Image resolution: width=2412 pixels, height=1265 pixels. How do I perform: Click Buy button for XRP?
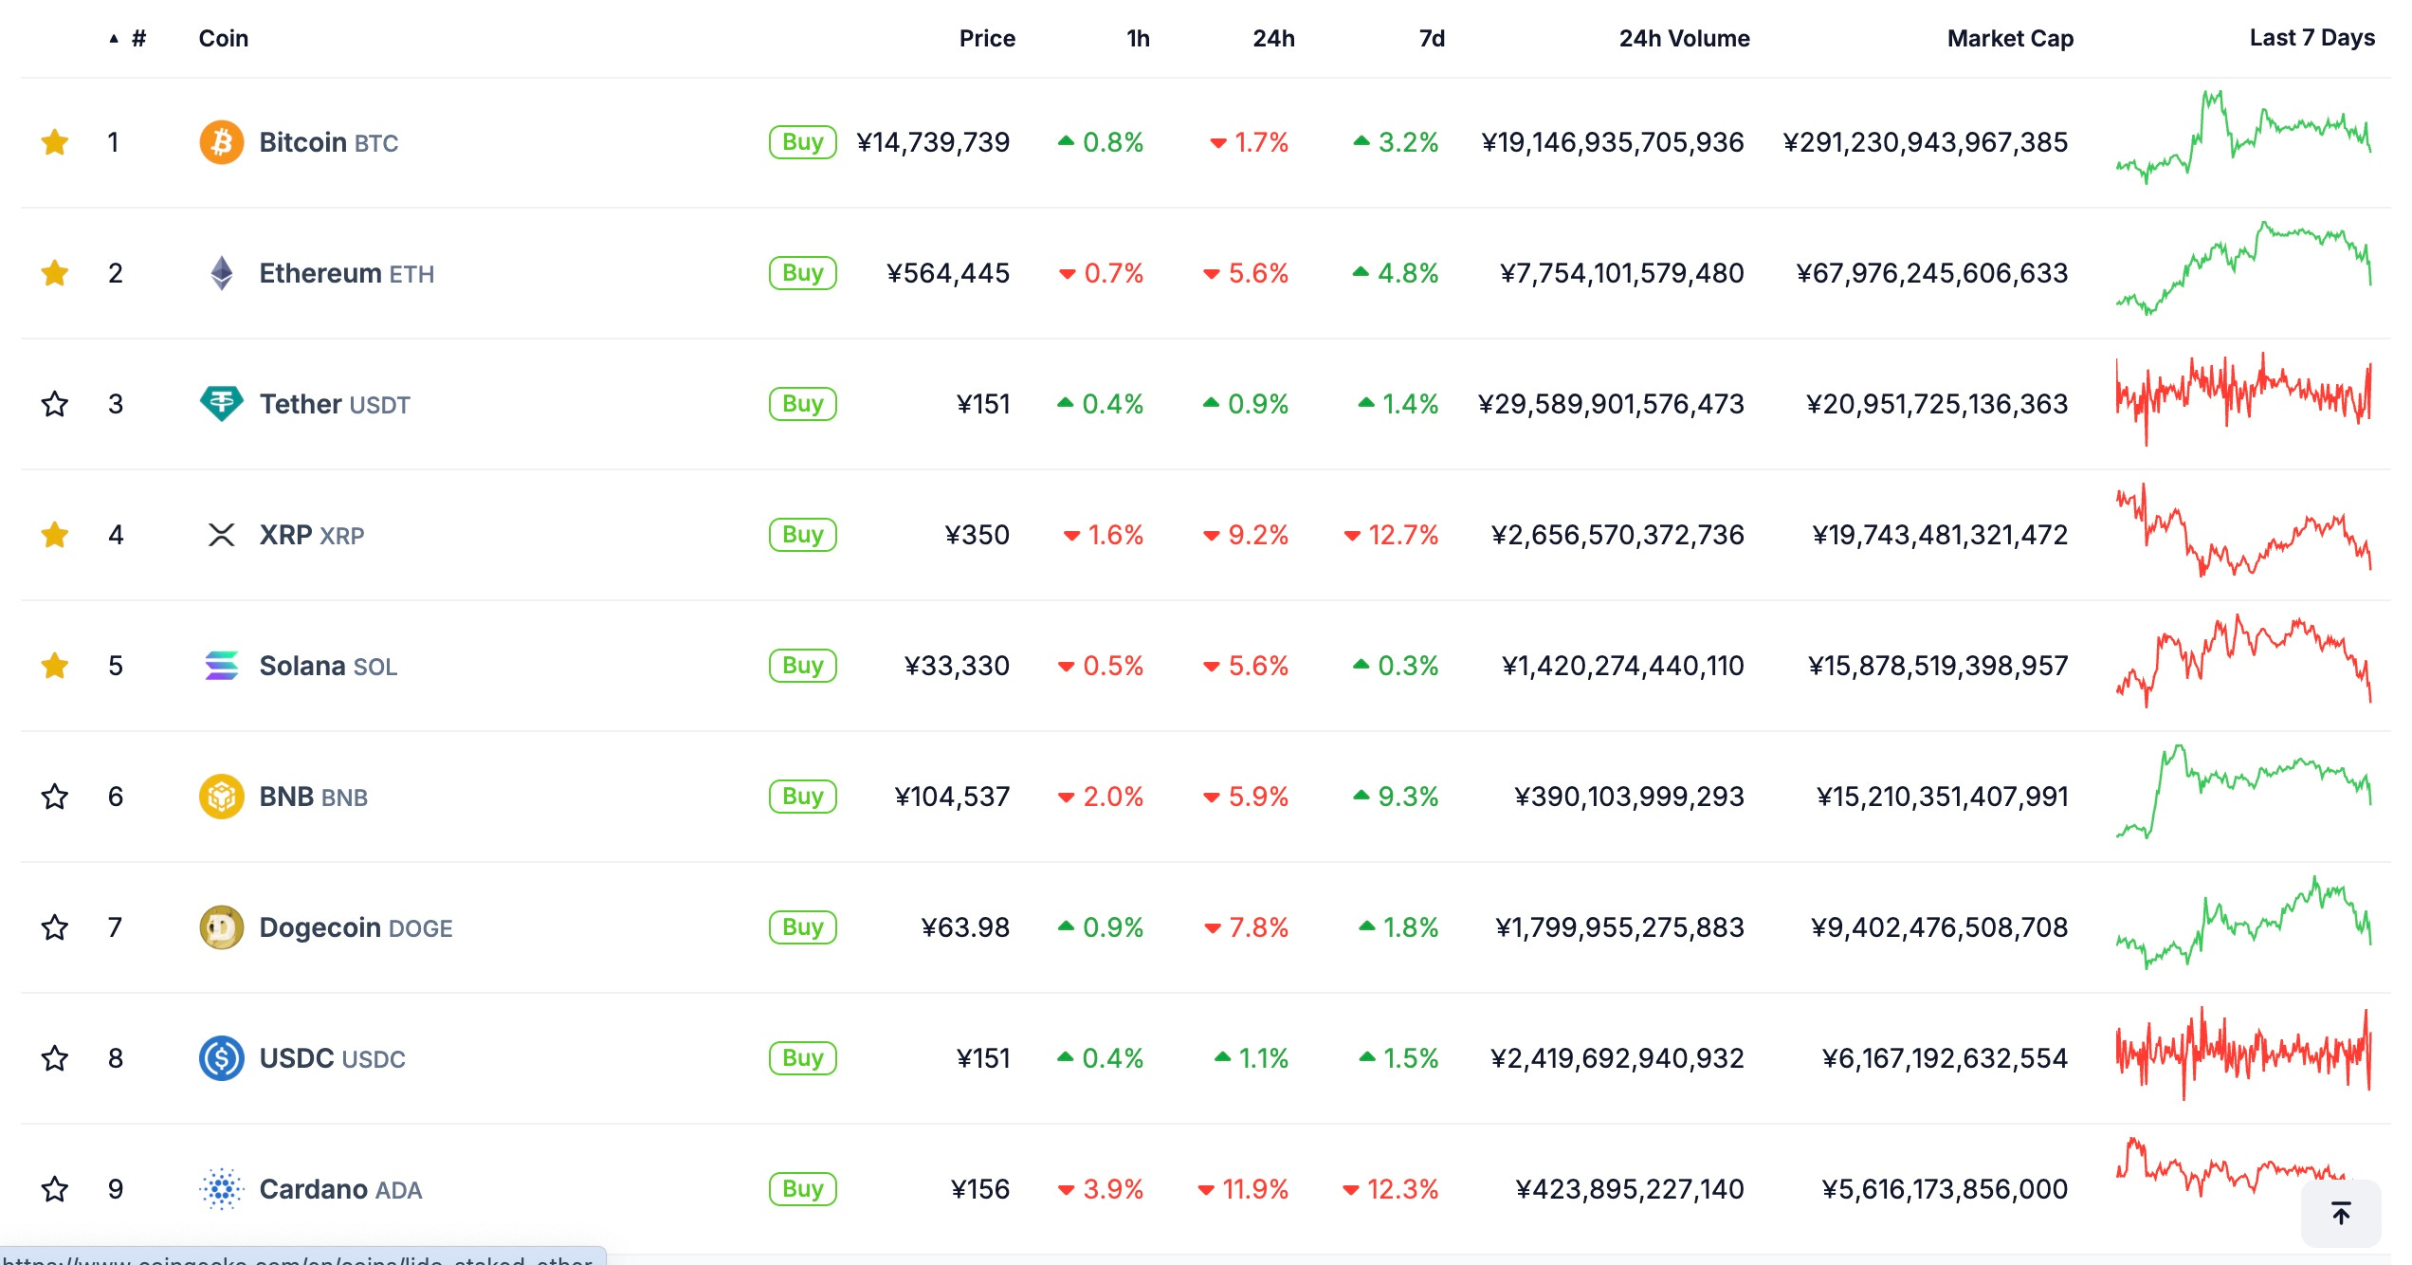coord(802,535)
